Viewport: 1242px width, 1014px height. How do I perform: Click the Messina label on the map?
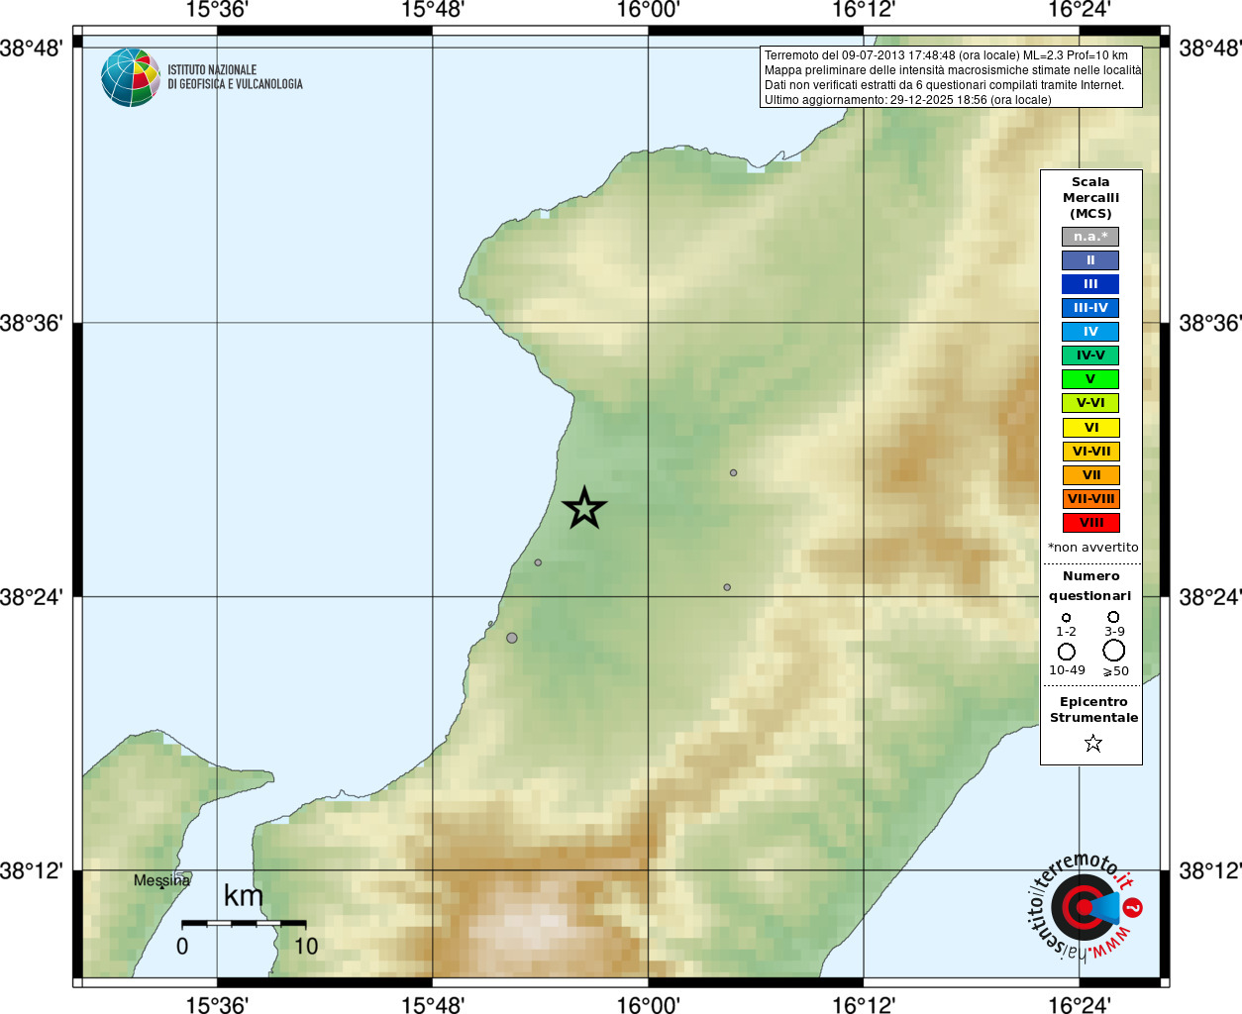click(x=161, y=880)
